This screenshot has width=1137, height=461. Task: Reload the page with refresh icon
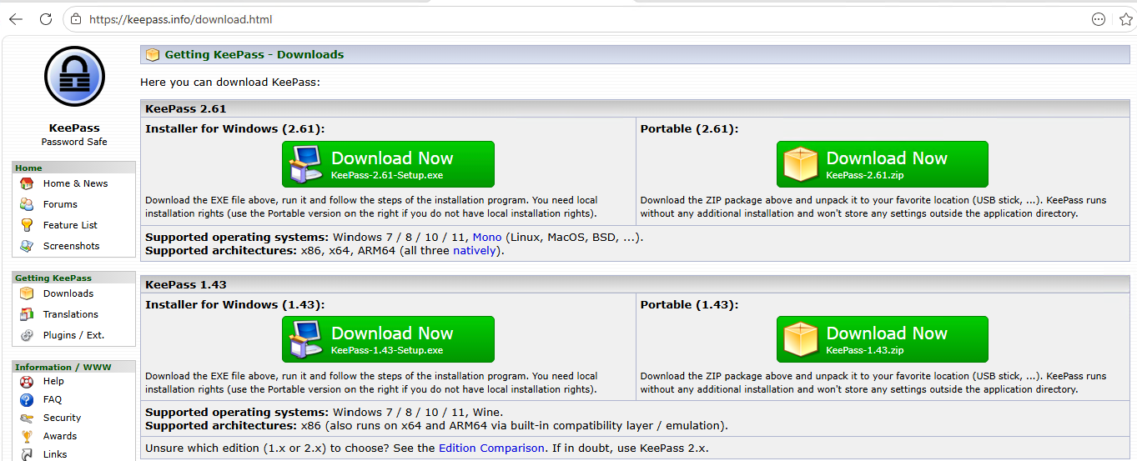click(46, 19)
